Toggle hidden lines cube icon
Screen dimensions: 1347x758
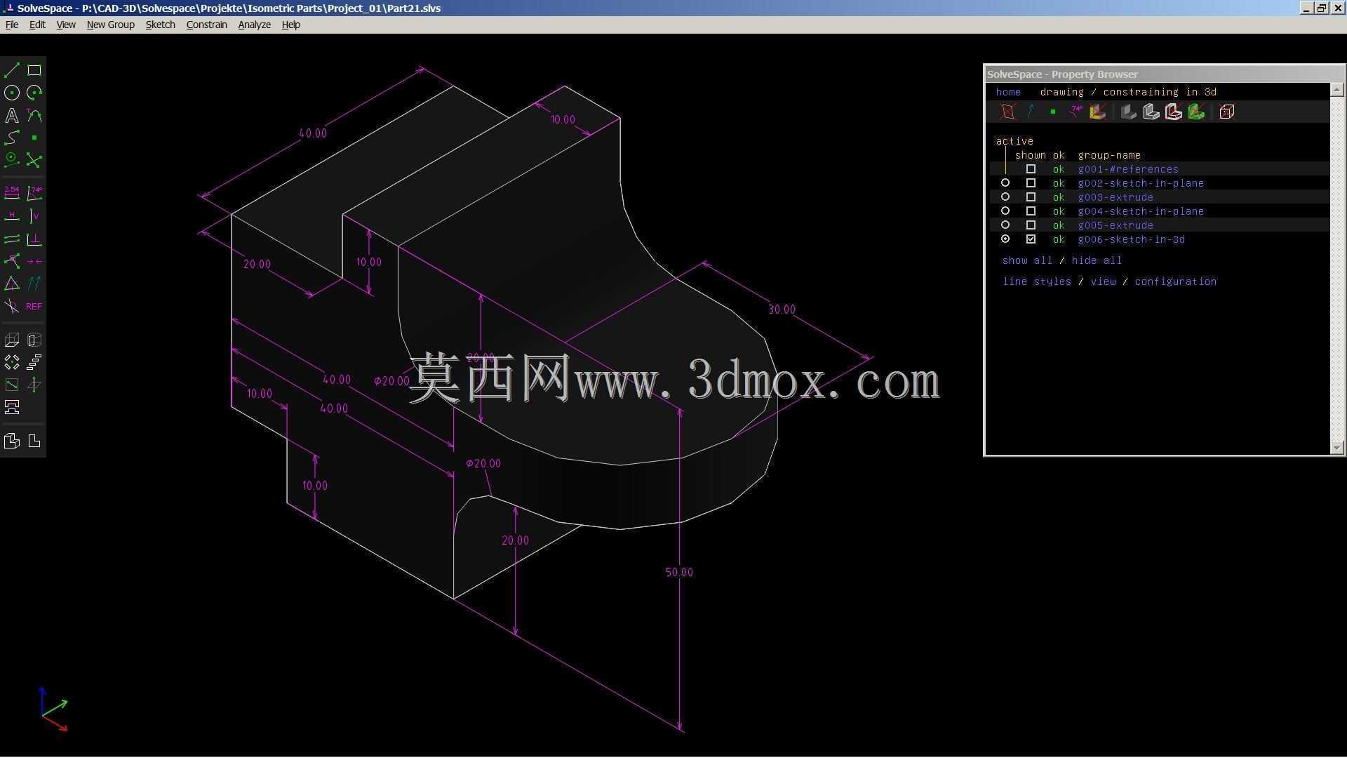1227,112
